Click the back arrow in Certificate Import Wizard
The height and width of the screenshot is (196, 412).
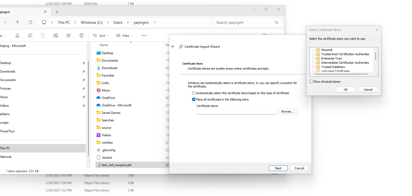point(173,46)
